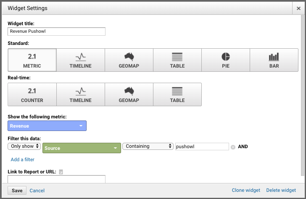Image resolution: width=306 pixels, height=199 pixels.
Task: Pick the real-time TIMELINE widget
Action: pyautogui.click(x=81, y=94)
